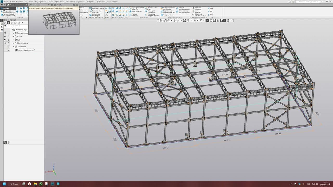Viewport: 333px width, 187px height.
Task: Click 'Проверка коллизий' collision check tool
Action: 146,11
